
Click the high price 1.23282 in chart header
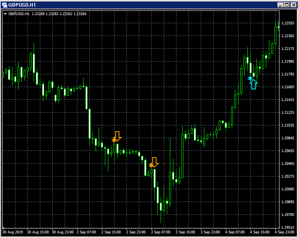point(52,14)
